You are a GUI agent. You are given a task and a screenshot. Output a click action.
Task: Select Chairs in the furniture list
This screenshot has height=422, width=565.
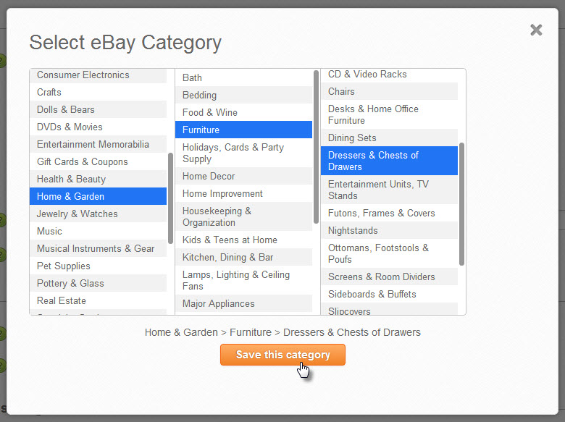341,92
